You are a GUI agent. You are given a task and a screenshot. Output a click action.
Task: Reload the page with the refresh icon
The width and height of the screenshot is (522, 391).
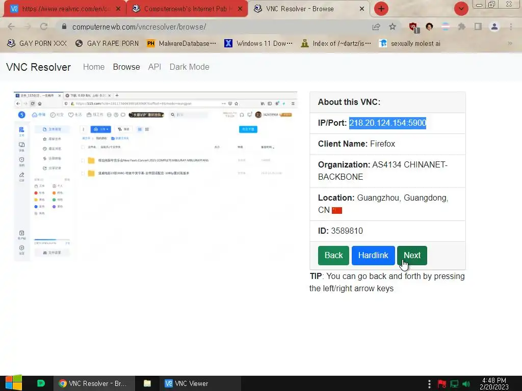pos(44,26)
